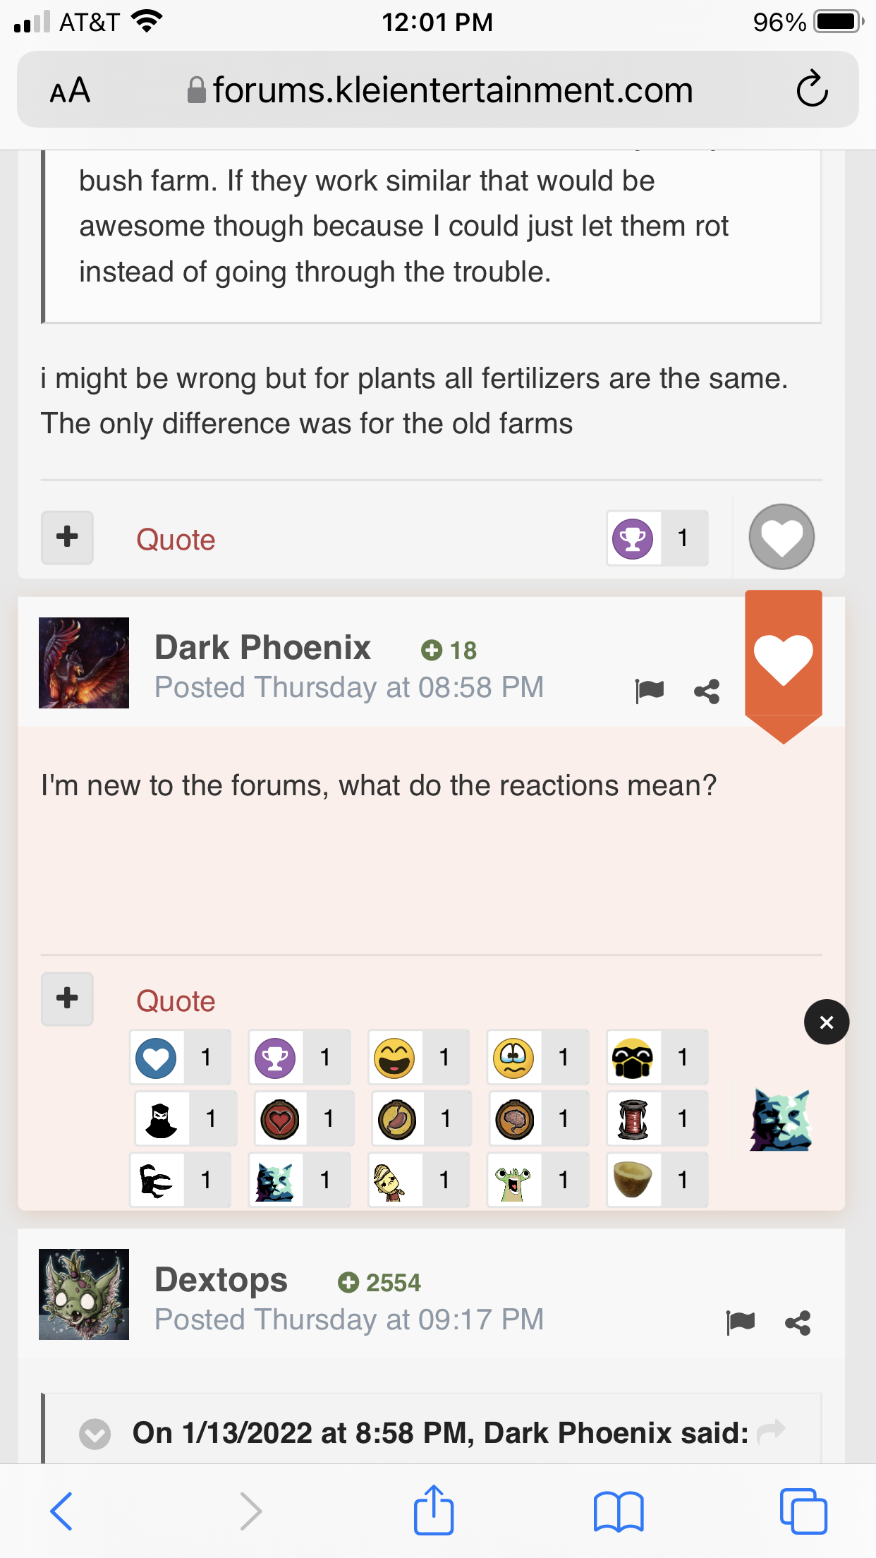
Task: Open Safari text size AA menu
Action: (x=70, y=90)
